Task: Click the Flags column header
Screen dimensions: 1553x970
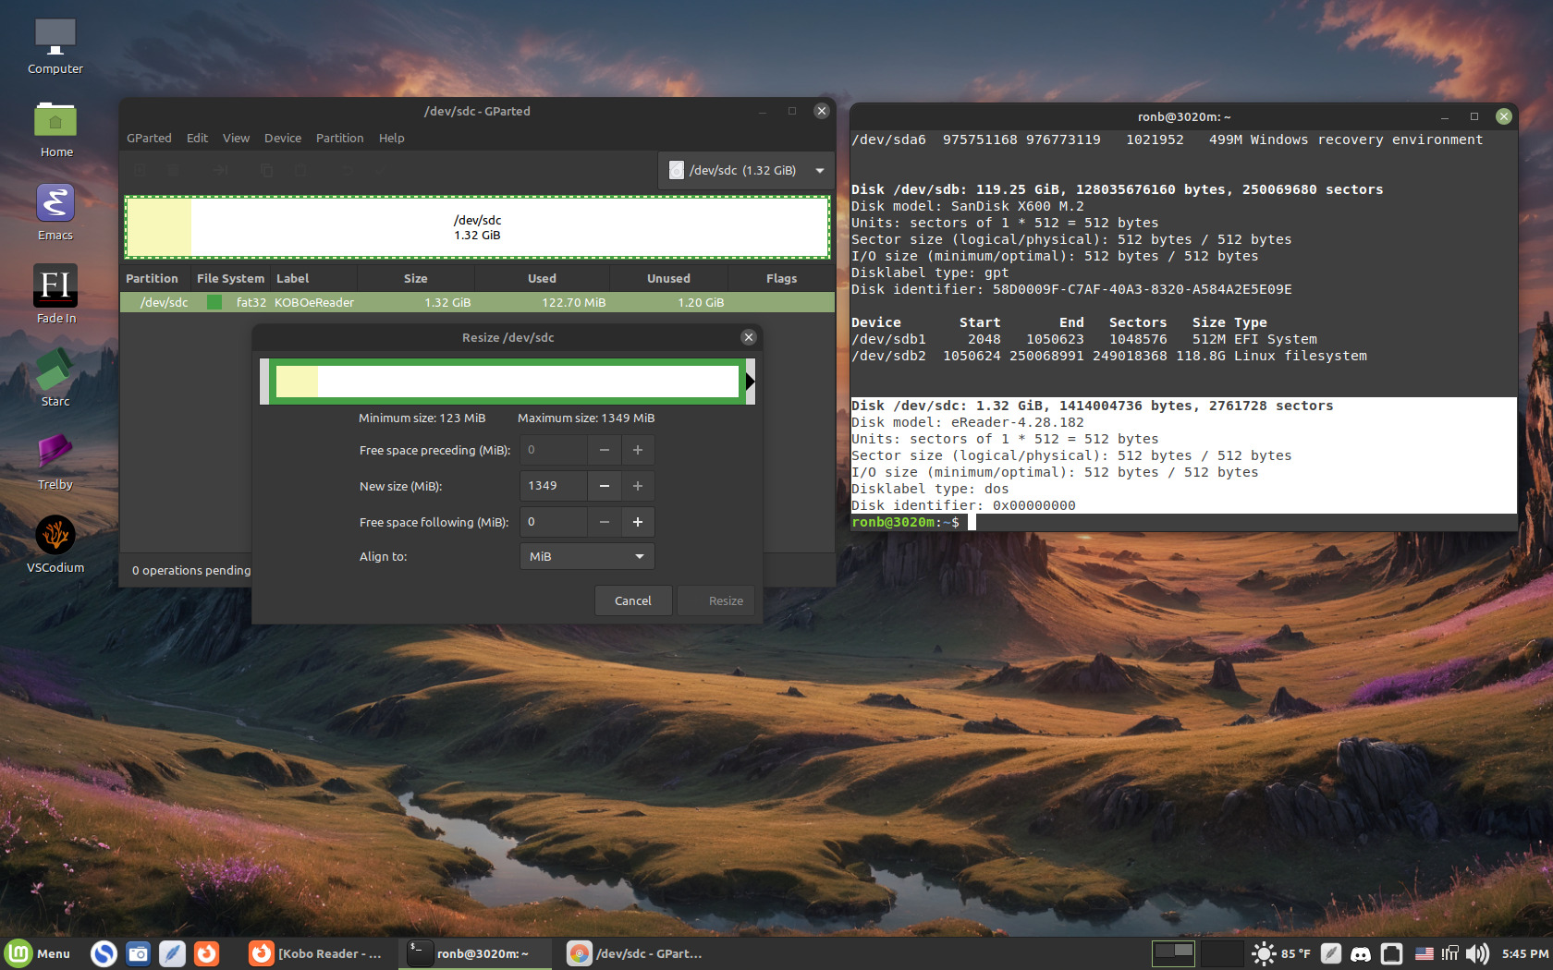Action: pos(781,278)
